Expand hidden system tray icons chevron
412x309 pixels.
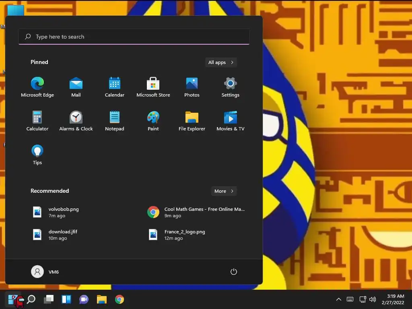339,299
